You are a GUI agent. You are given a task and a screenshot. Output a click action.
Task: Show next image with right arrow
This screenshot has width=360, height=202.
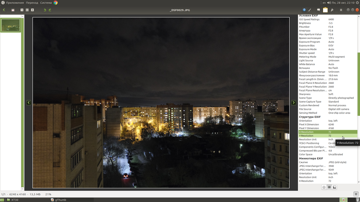click(x=294, y=103)
